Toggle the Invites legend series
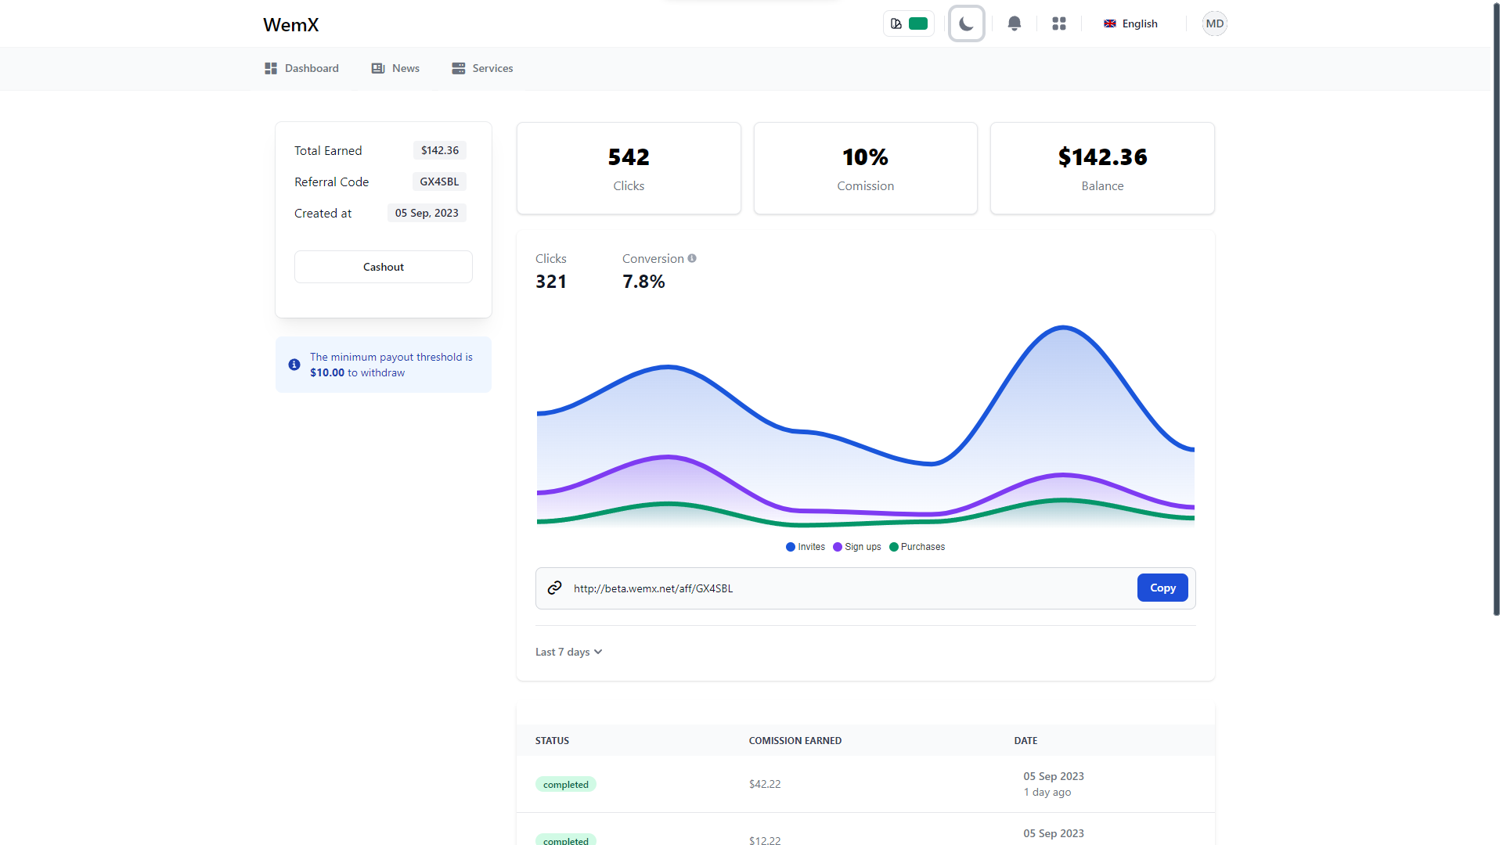This screenshot has width=1503, height=845. [806, 547]
